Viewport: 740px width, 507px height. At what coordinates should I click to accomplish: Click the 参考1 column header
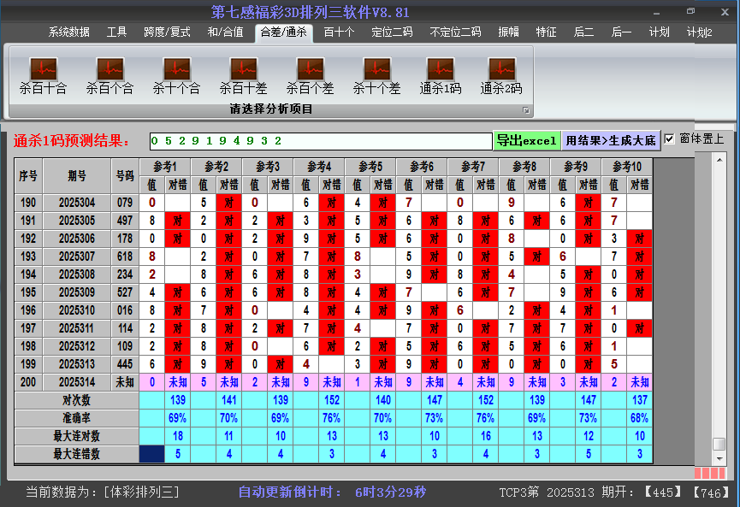165,166
